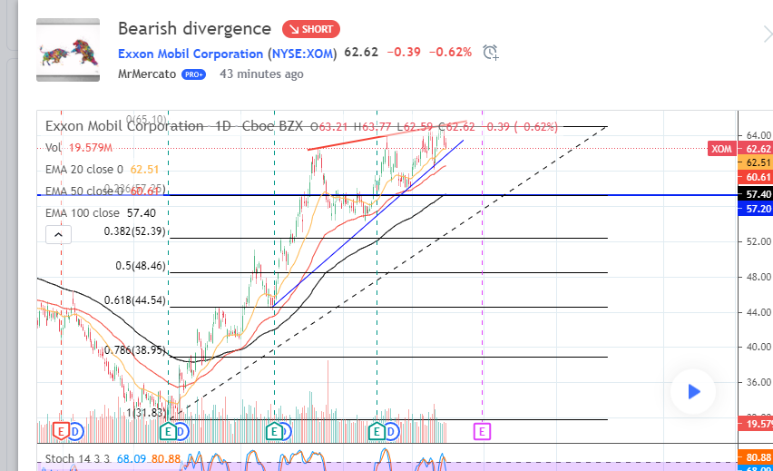
Task: Click the Bearish divergence idea title
Action: point(194,29)
